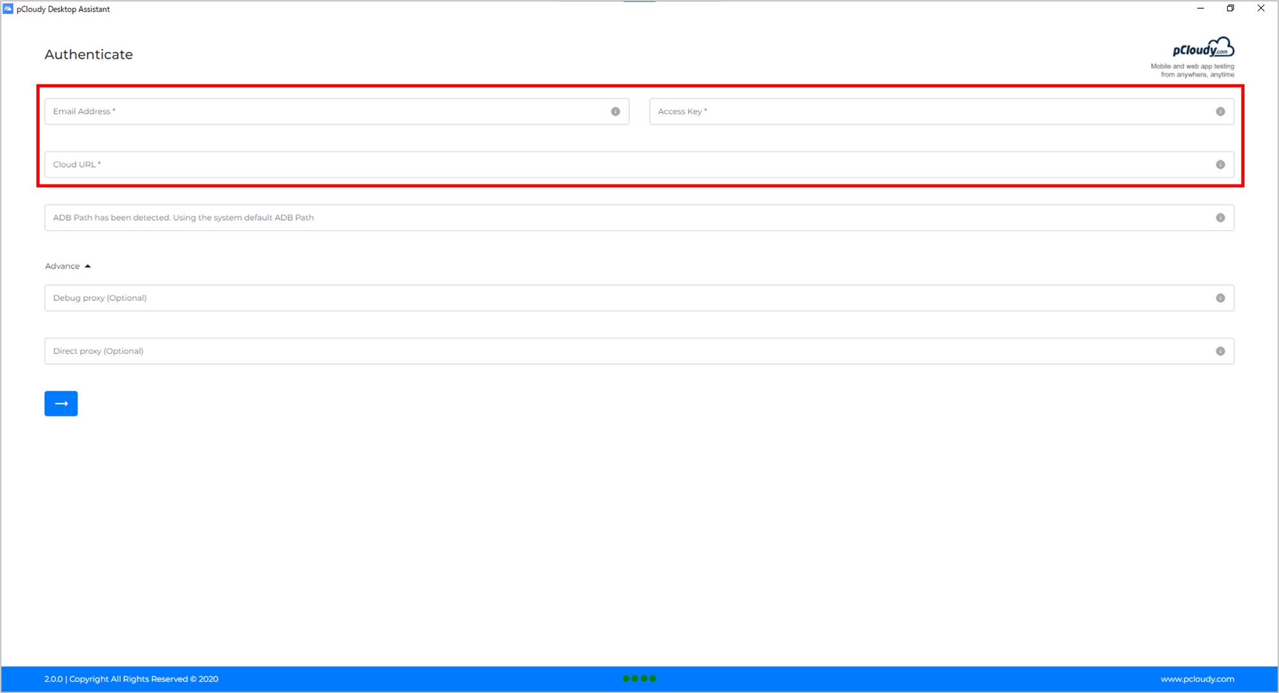Close the pCloudy Desktop Assistant window
This screenshot has height=693, width=1279.
pyautogui.click(x=1260, y=8)
